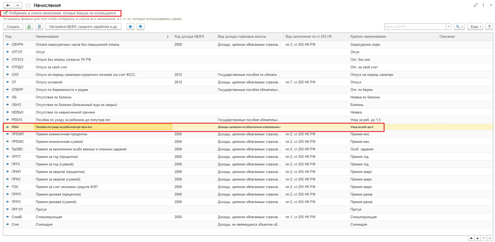The width and height of the screenshot is (495, 242).
Task: Select strikethrough Пособие по уходу за ребенком до трех лет
Action: click(248, 127)
